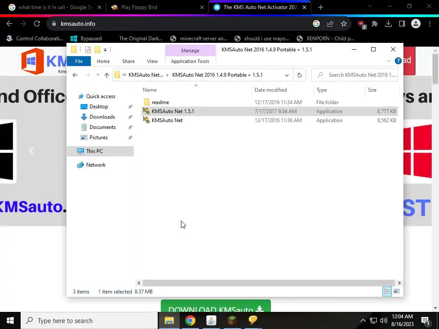
Task: Switch to details view layout icon
Action: pos(387,291)
